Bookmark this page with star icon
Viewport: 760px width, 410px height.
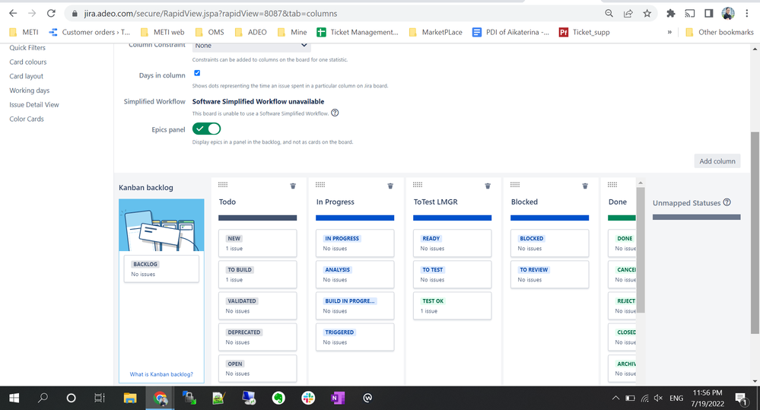coord(647,14)
